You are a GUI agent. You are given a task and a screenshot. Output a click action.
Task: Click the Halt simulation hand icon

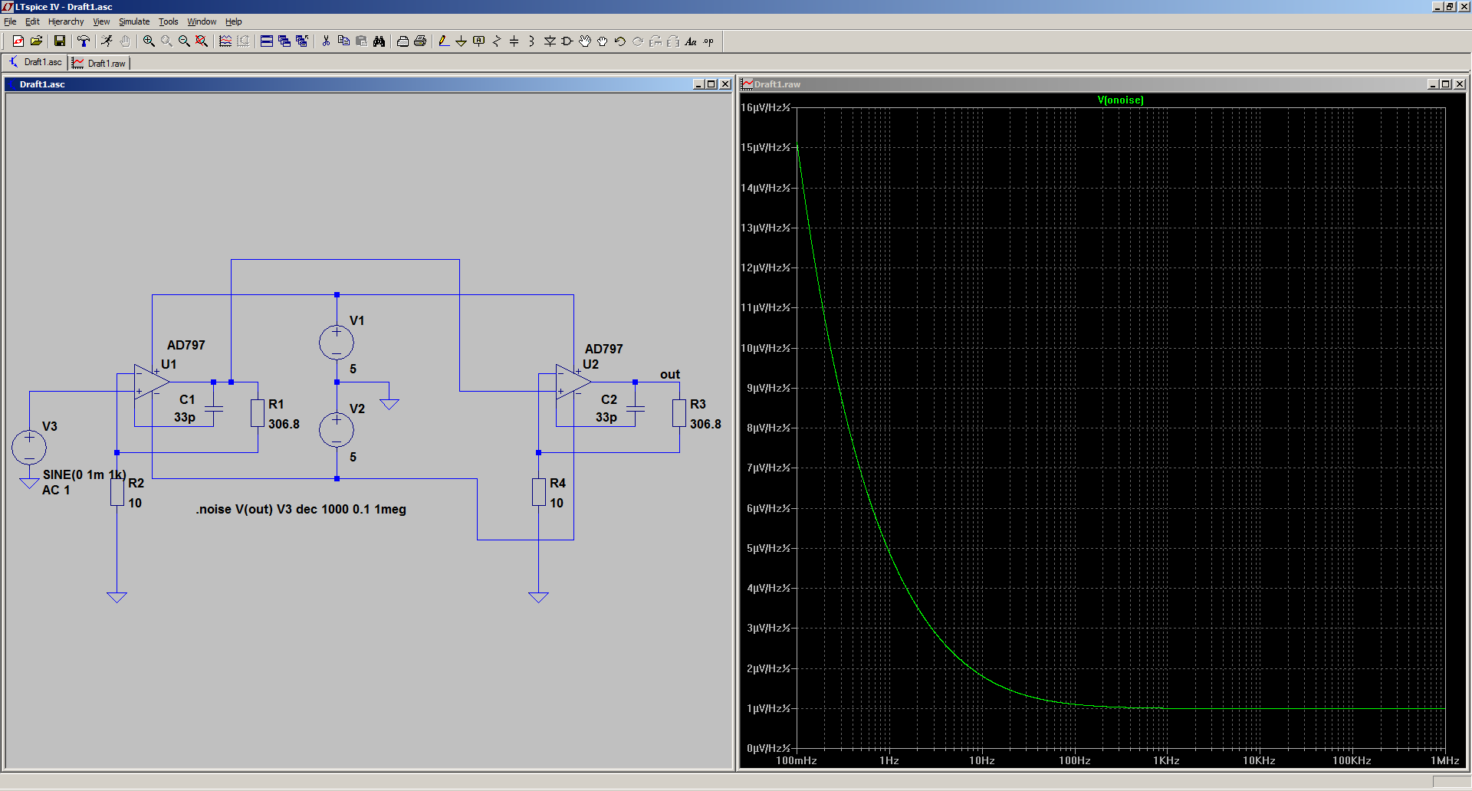[x=125, y=41]
